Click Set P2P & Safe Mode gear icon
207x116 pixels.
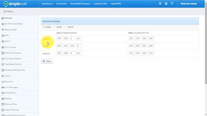point(3,24)
